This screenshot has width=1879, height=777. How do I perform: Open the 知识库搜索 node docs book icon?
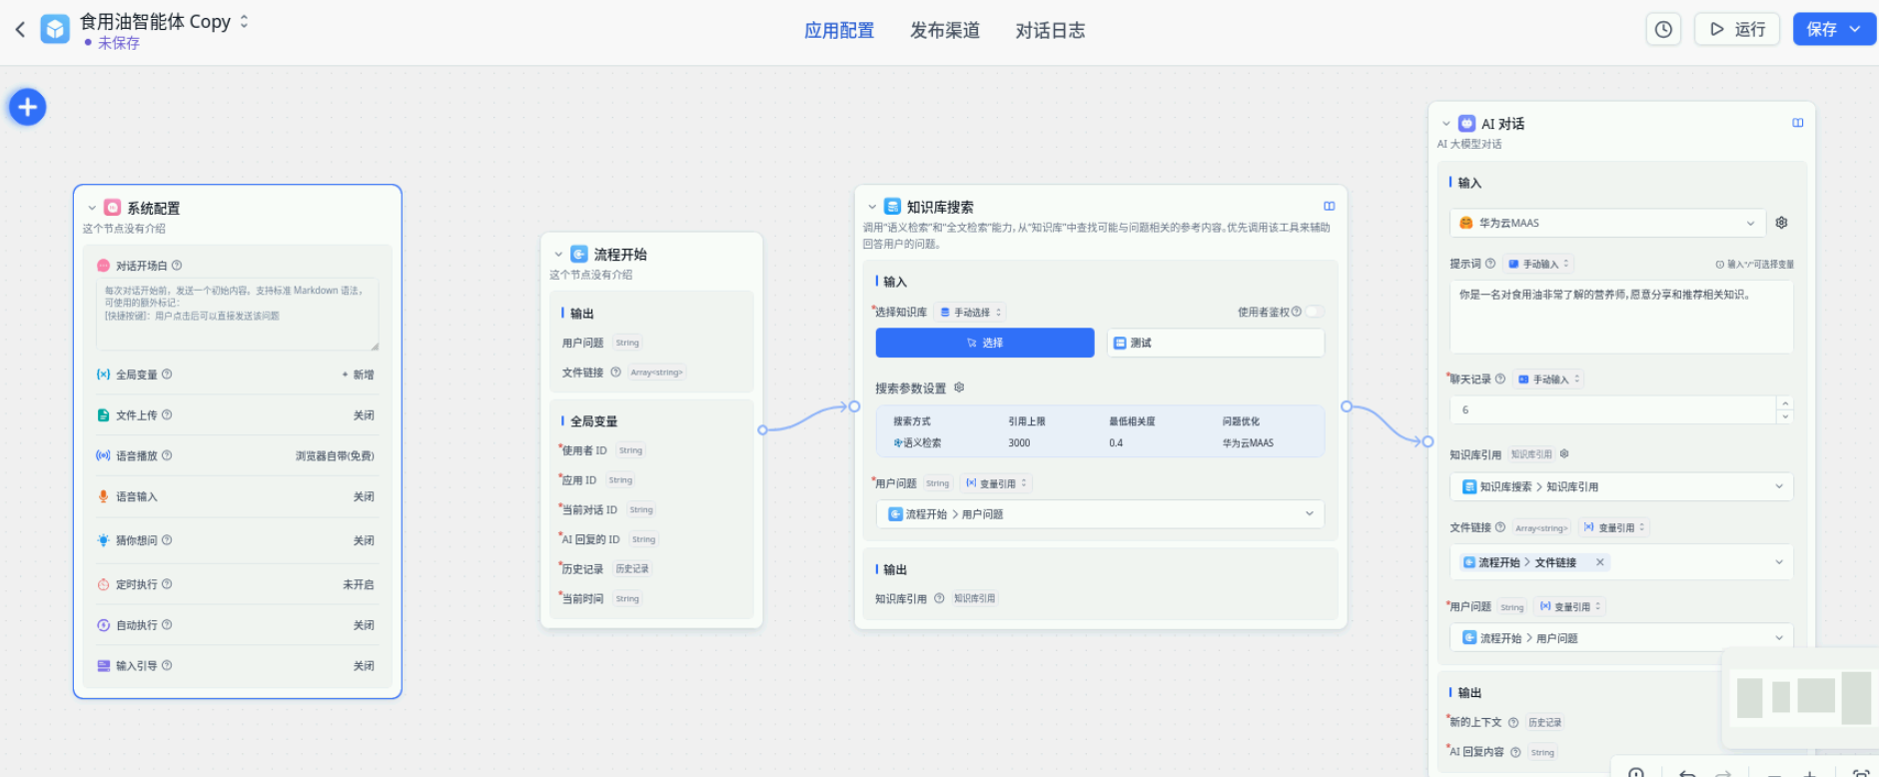pyautogui.click(x=1329, y=206)
